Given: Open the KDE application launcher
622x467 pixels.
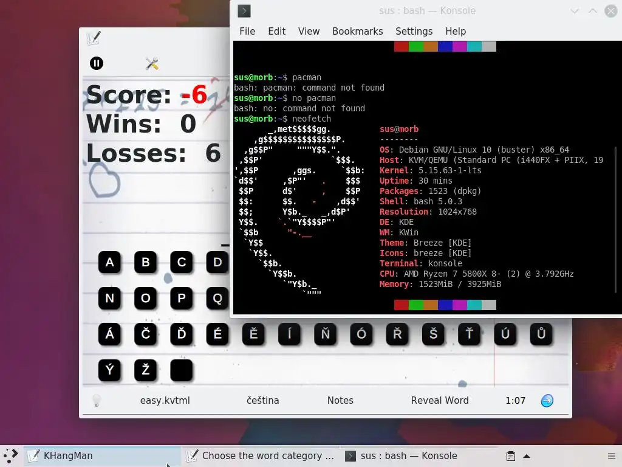Looking at the screenshot, I should click(11, 456).
